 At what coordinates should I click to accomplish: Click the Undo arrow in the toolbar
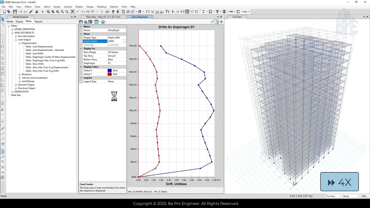pos(21,12)
